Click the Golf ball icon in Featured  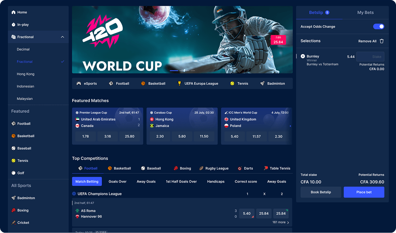pyautogui.click(x=13, y=173)
